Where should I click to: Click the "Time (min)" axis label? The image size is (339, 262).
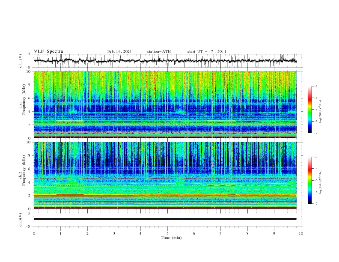click(171, 238)
